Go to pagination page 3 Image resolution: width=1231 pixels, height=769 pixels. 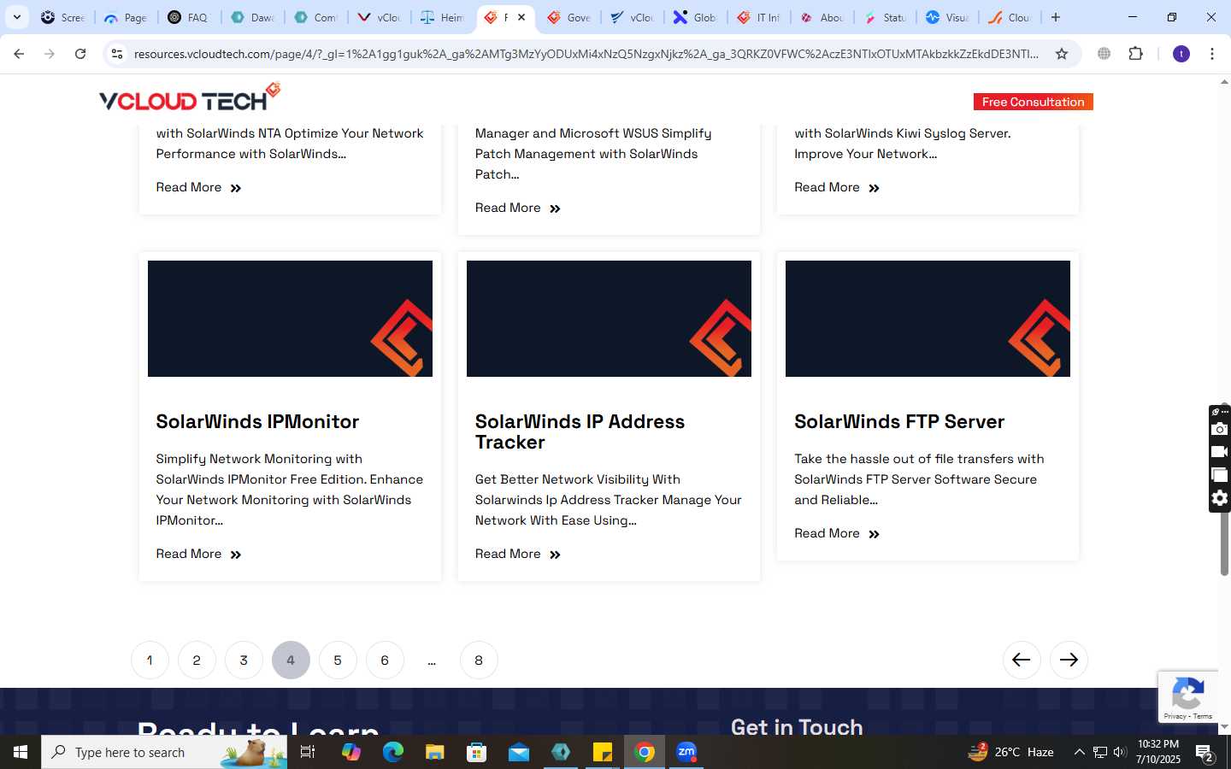244,660
